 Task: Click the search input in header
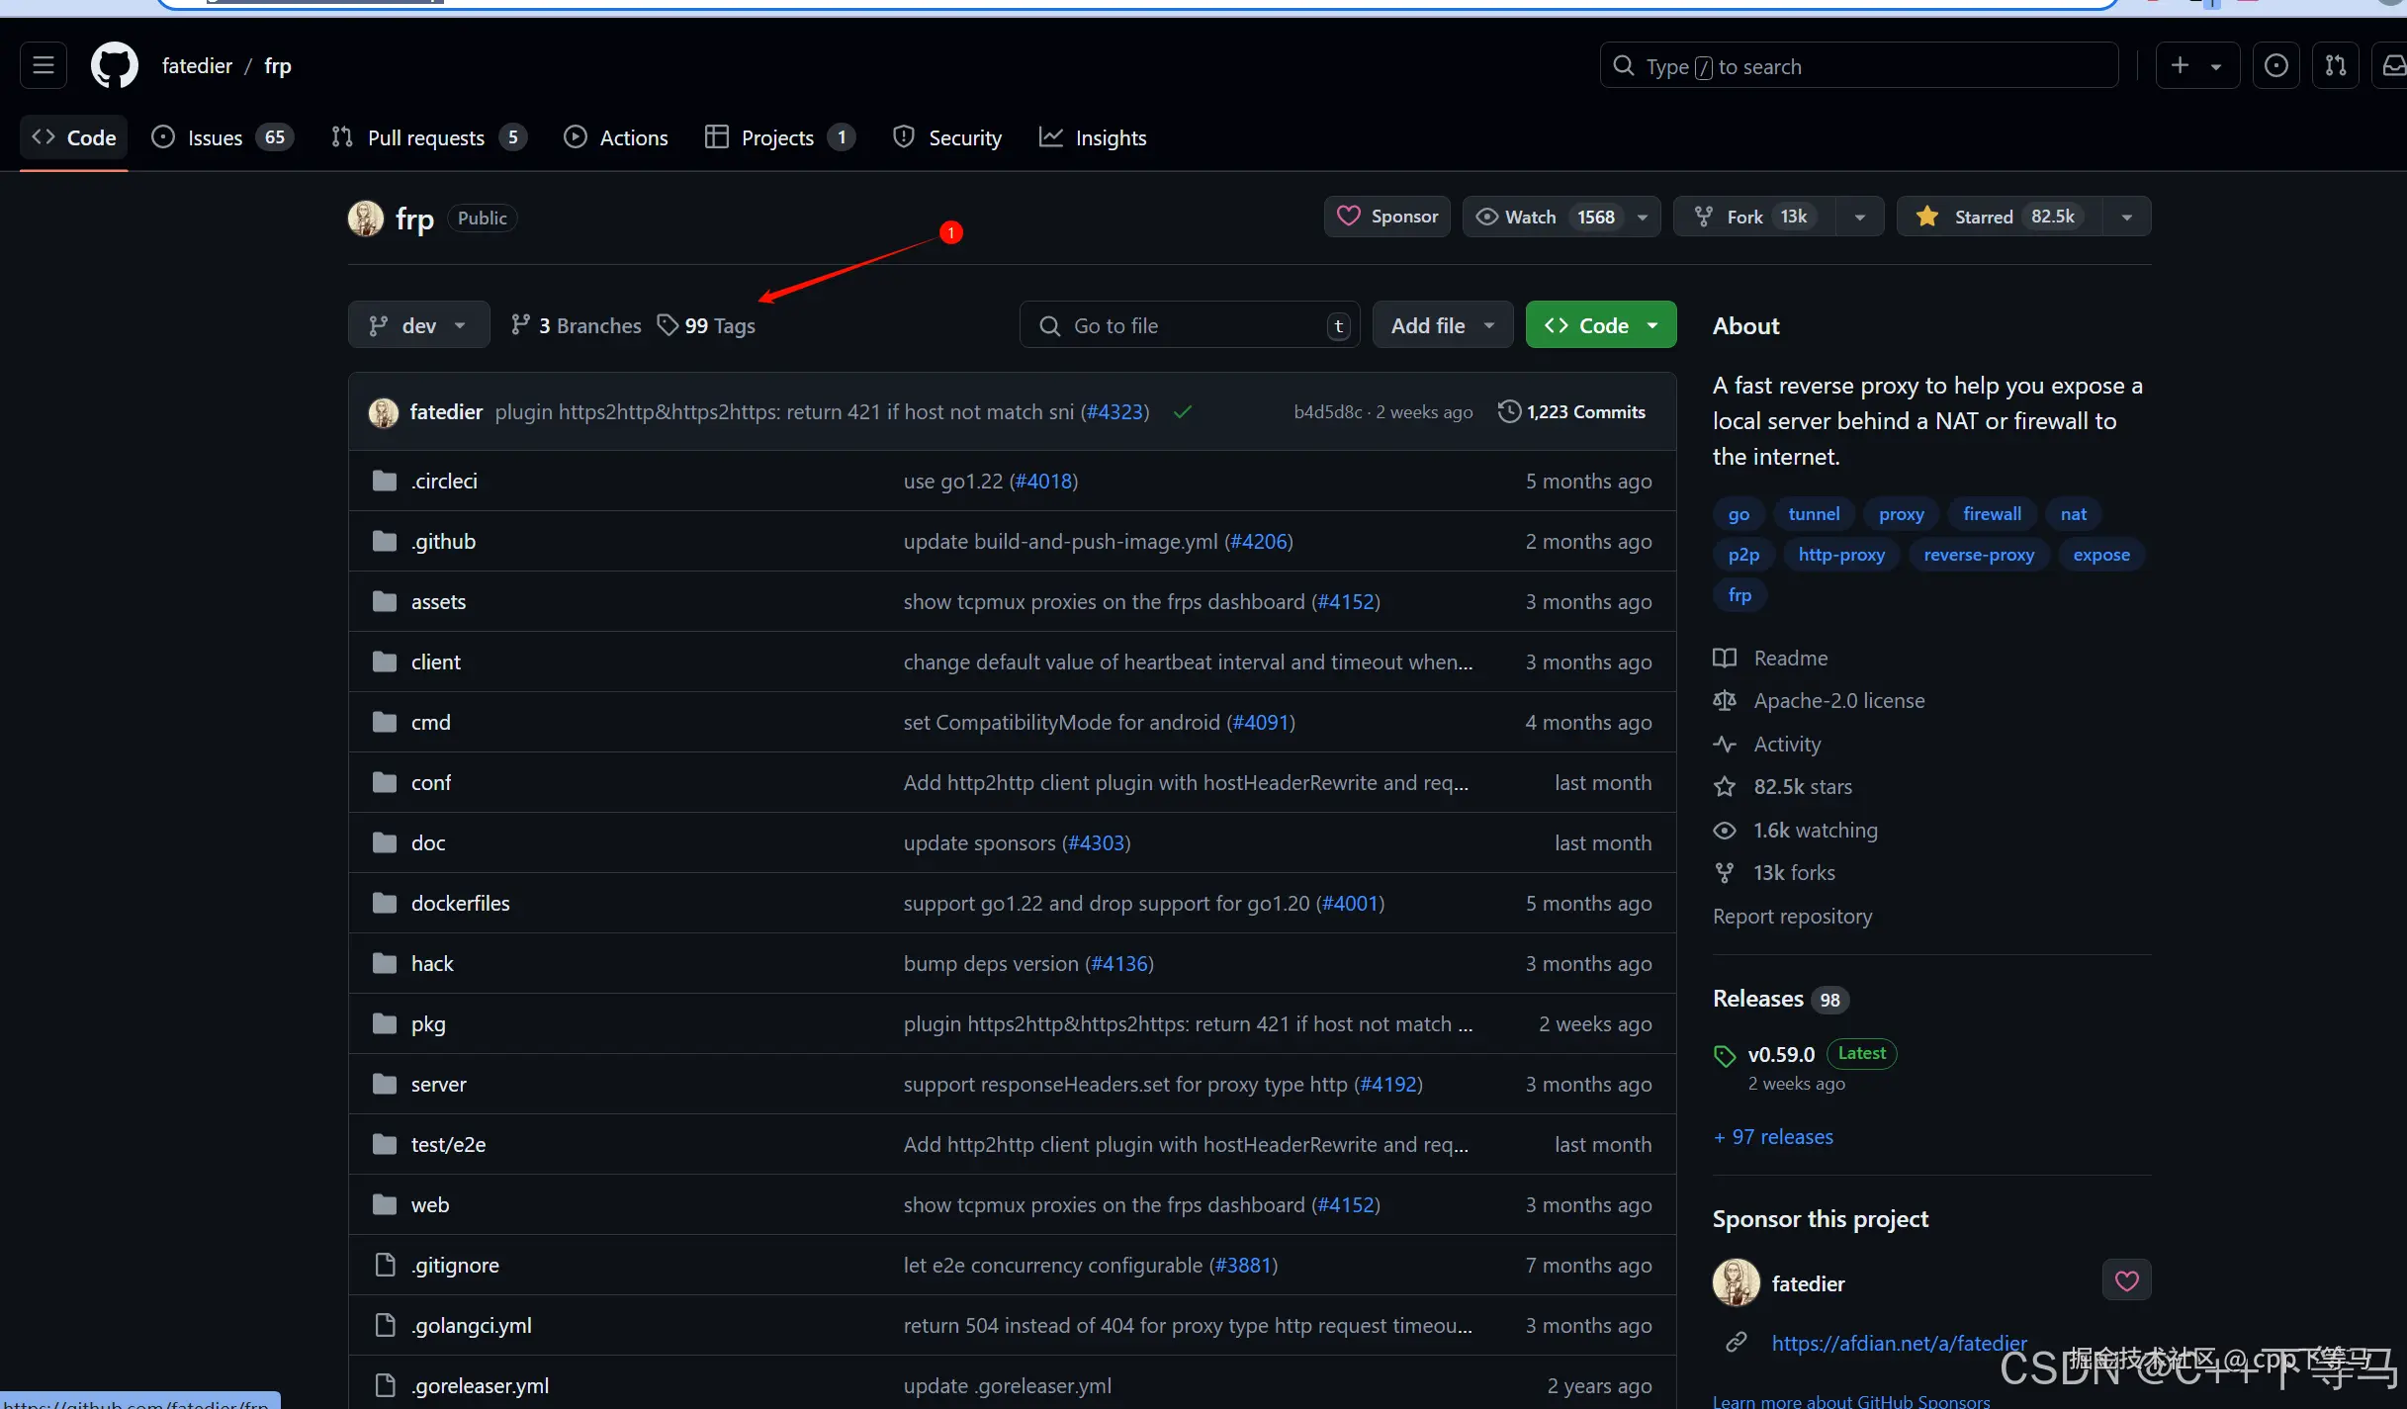click(1859, 65)
